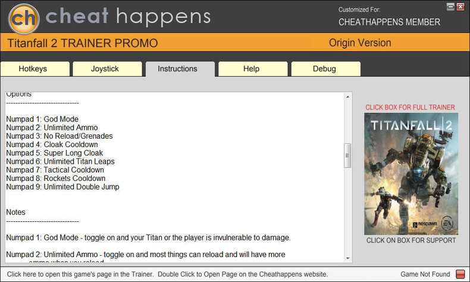Click the 'cheat happens' wordmark in header
Viewport: 470px width, 282px height.
pos(128,16)
